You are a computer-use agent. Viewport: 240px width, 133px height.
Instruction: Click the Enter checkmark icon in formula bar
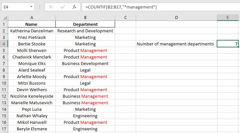[63, 7]
